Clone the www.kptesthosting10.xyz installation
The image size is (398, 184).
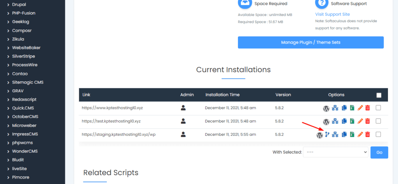click(x=344, y=108)
